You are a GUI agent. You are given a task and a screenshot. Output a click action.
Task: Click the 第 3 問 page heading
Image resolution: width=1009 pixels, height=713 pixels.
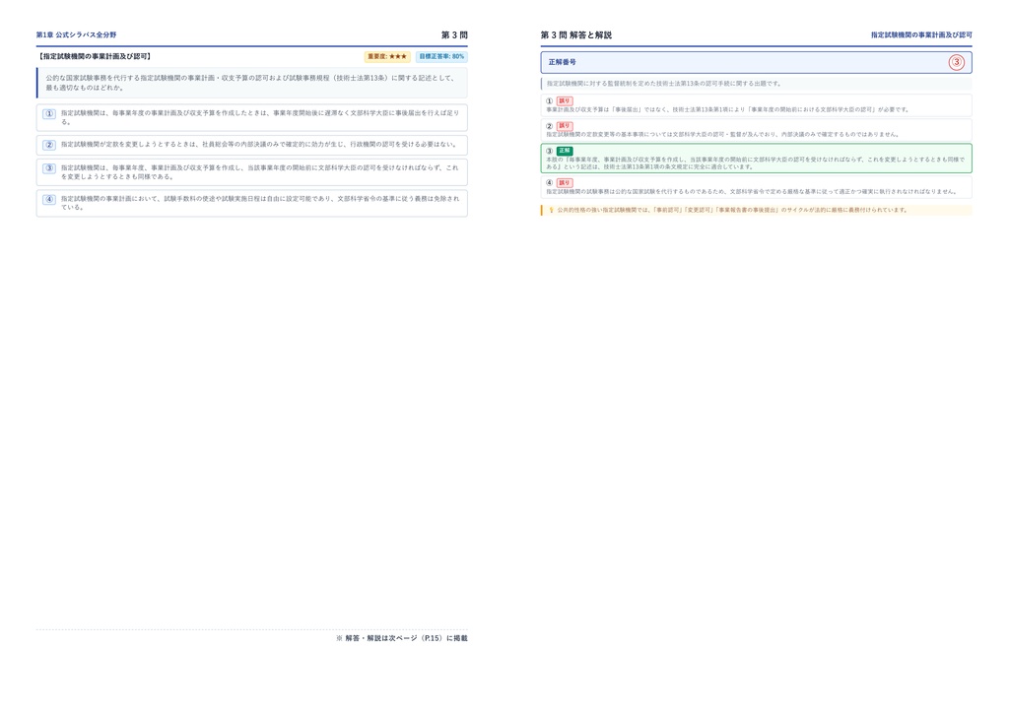(454, 34)
